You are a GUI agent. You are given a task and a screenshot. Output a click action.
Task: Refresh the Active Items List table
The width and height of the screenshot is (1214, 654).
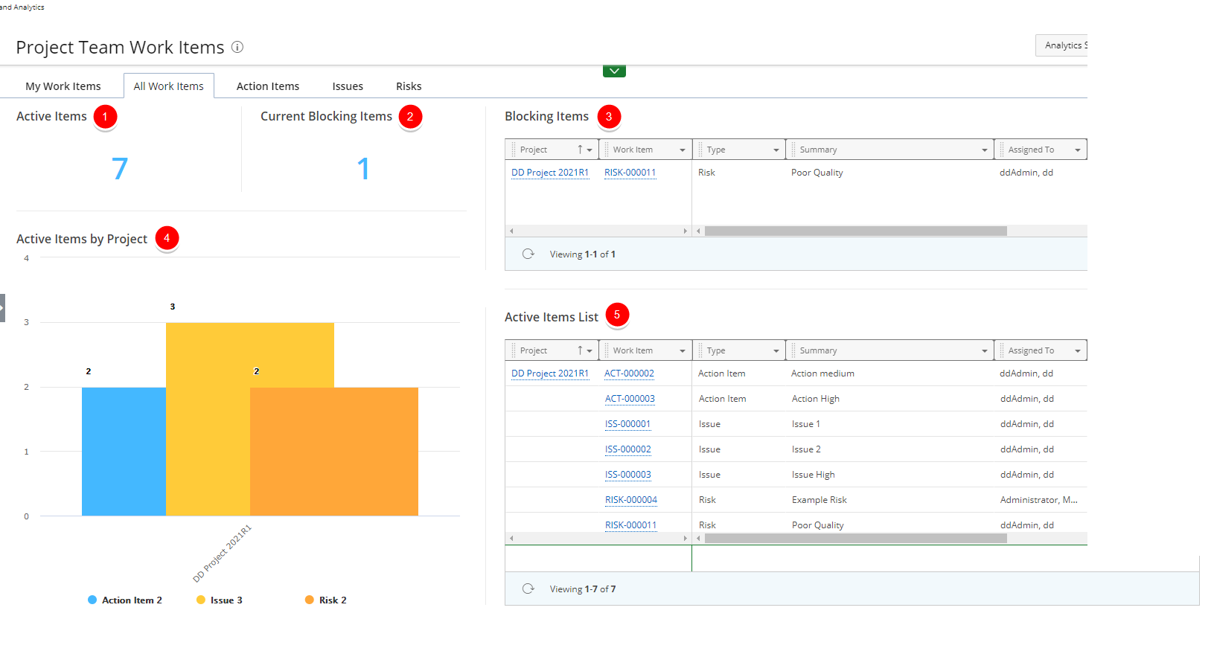click(528, 589)
